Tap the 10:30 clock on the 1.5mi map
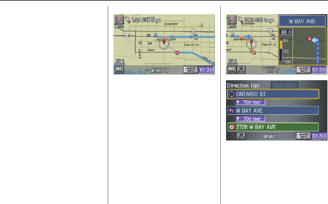Image resolution: width=328 pixels, height=204 pixels. coord(206,70)
